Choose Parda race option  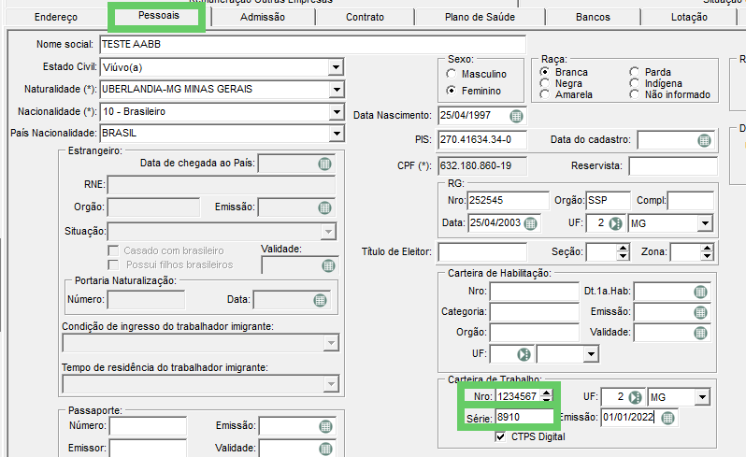(634, 72)
